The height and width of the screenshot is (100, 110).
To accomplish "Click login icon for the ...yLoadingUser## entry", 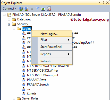I will [x=24, y=43].
